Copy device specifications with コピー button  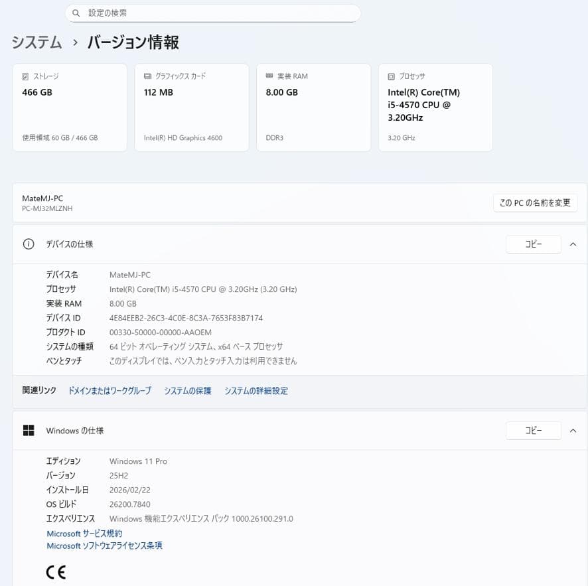(x=534, y=244)
